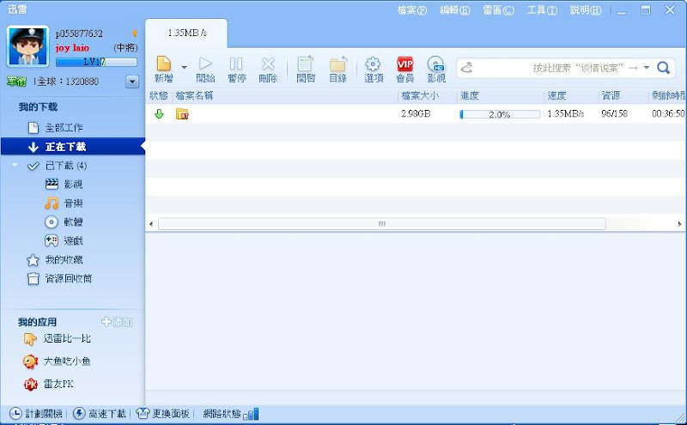
Task: Click 添加 to add an app
Action: (x=117, y=322)
